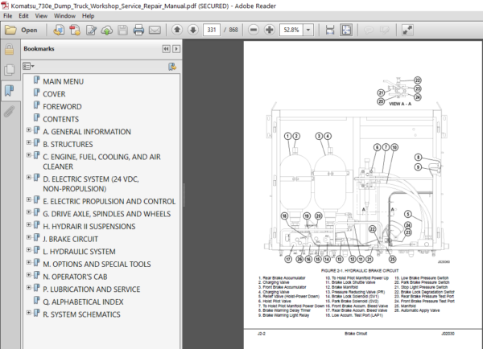This screenshot has width=483, height=349.
Task: Open the MAIN MENU bookmark
Action: [x=63, y=81]
